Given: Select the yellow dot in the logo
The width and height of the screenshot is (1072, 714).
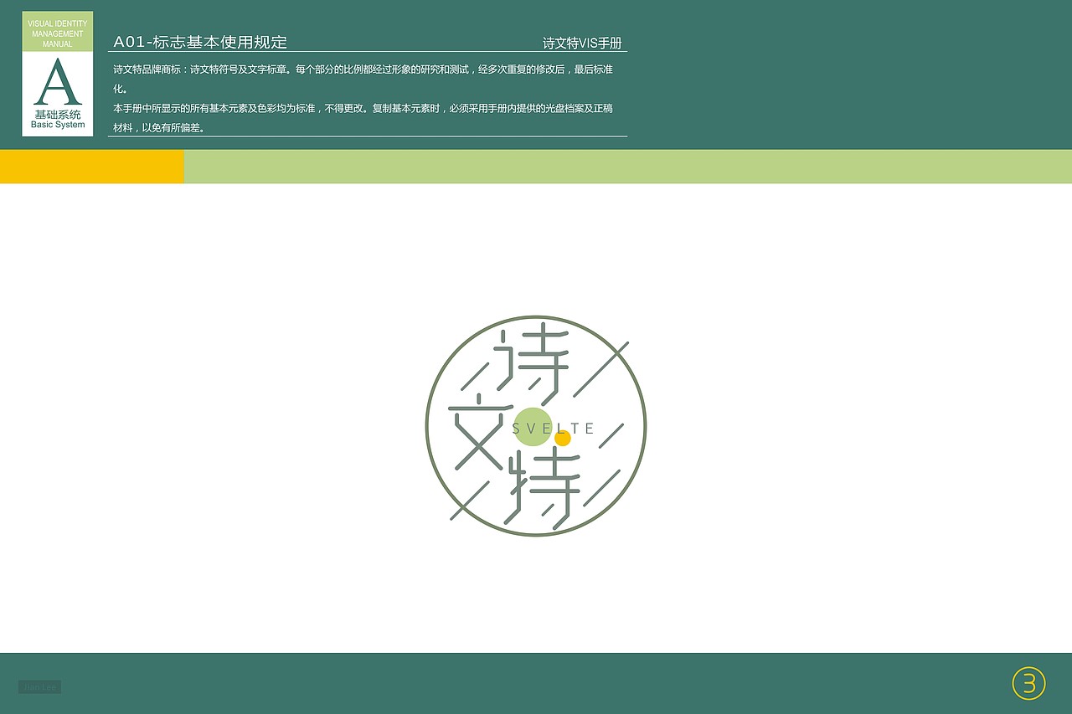Looking at the screenshot, I should pyautogui.click(x=564, y=437).
